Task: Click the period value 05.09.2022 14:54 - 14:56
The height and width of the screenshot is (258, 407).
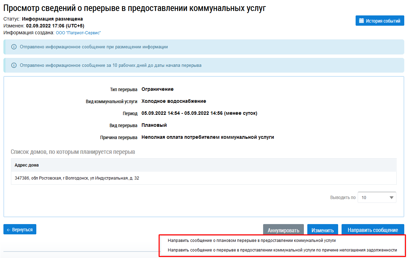Action: click(x=199, y=113)
